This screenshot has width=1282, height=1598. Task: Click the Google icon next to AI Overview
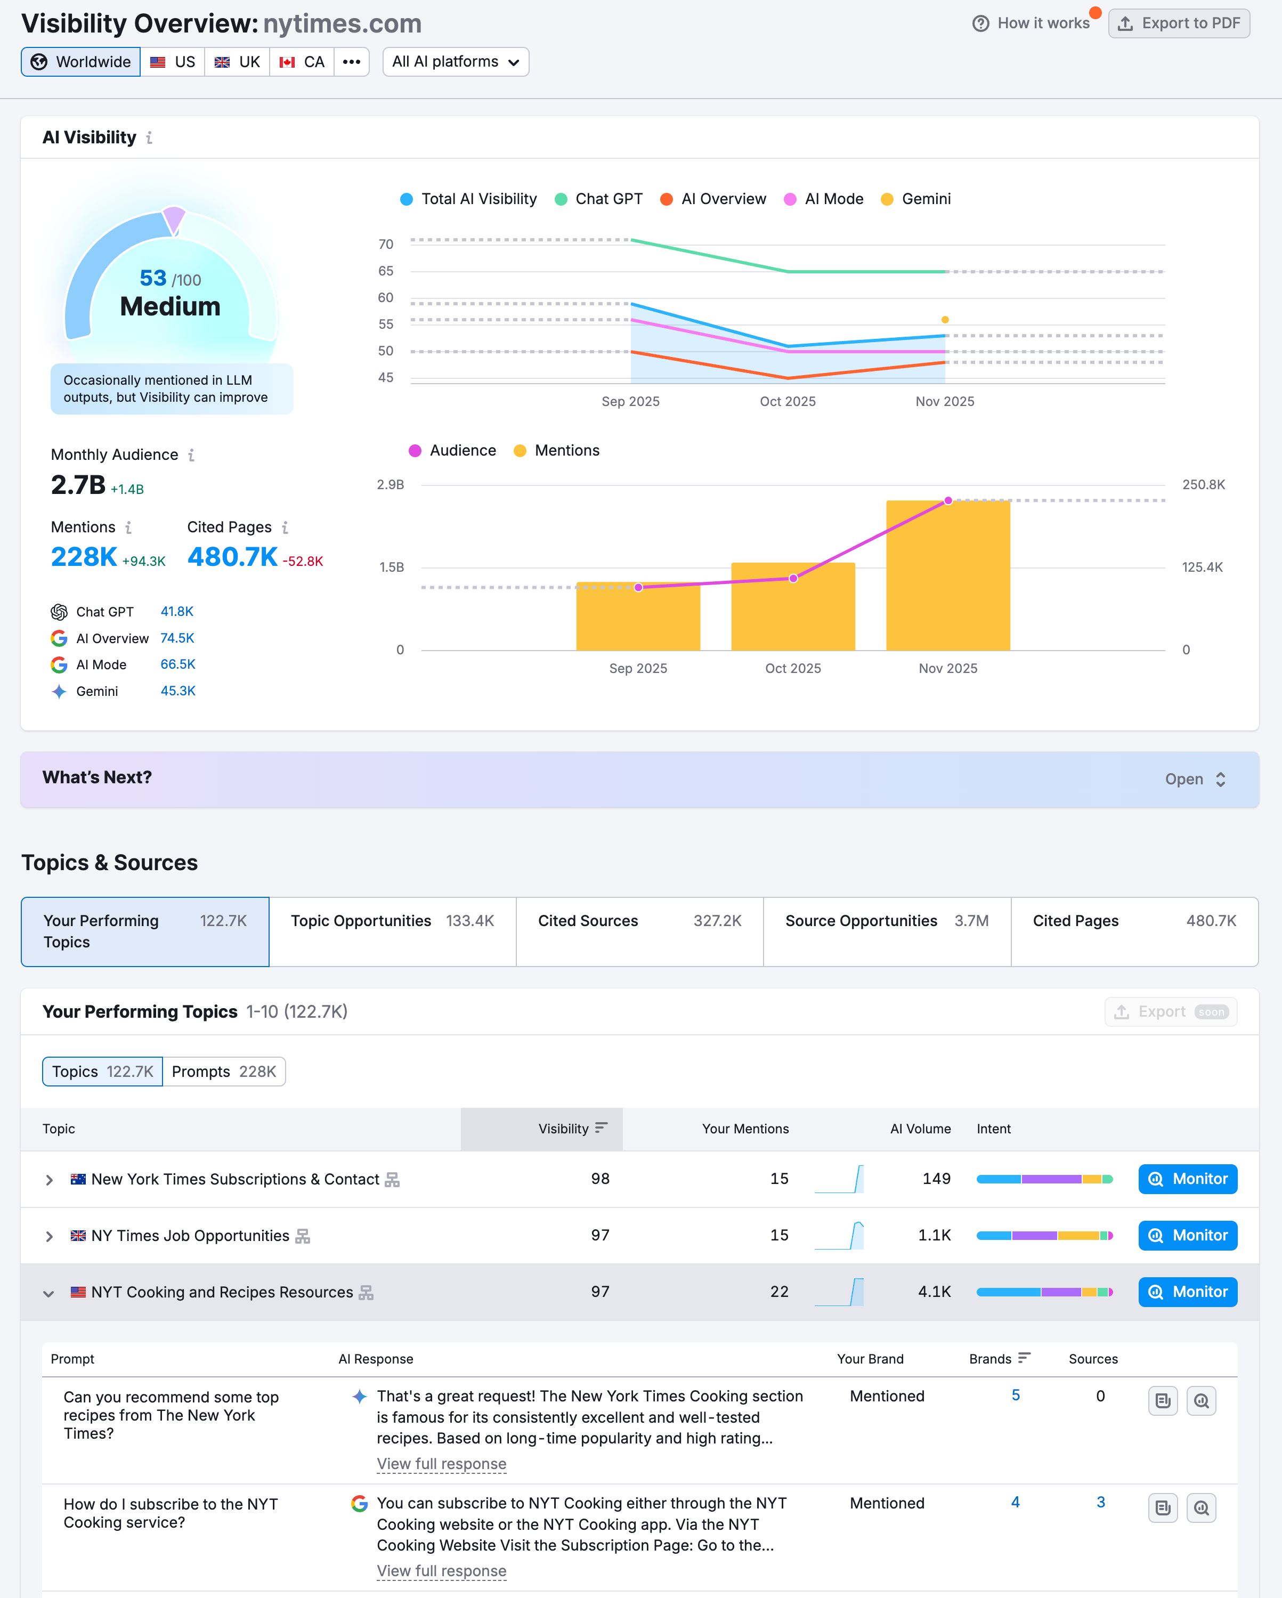59,638
